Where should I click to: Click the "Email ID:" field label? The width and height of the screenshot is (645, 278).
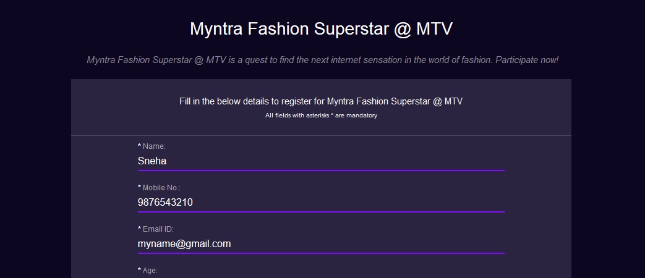(158, 229)
